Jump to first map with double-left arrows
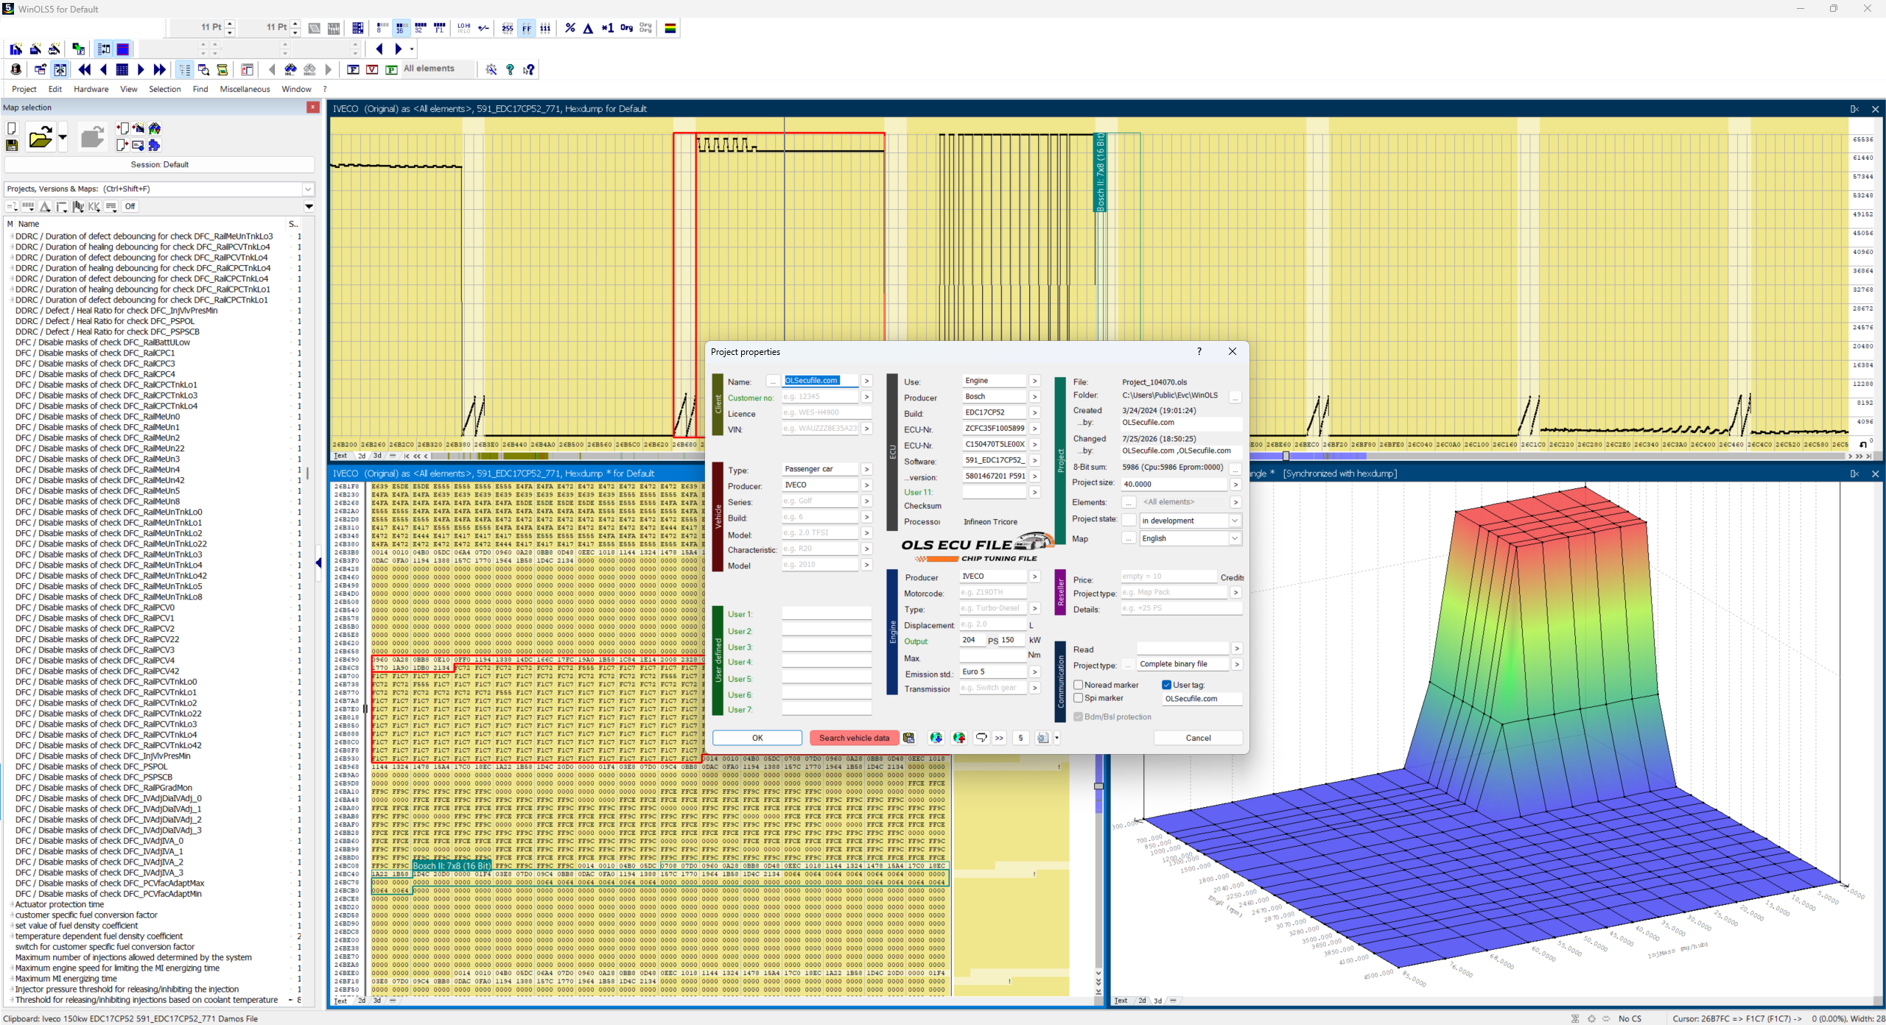The image size is (1886, 1025). (x=85, y=69)
